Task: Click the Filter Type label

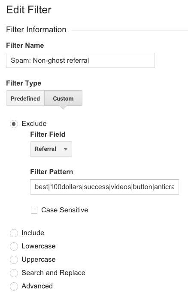Action: coord(24,83)
